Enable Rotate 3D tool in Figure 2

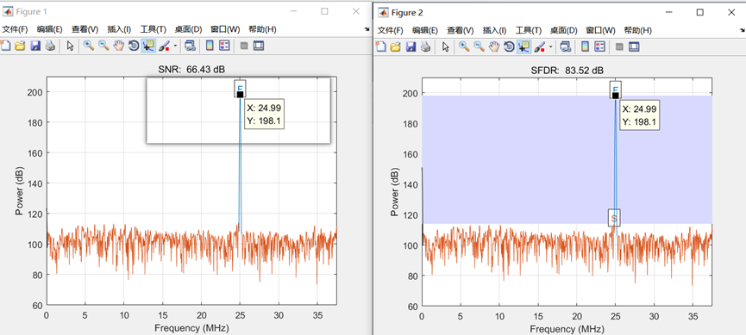click(x=509, y=47)
